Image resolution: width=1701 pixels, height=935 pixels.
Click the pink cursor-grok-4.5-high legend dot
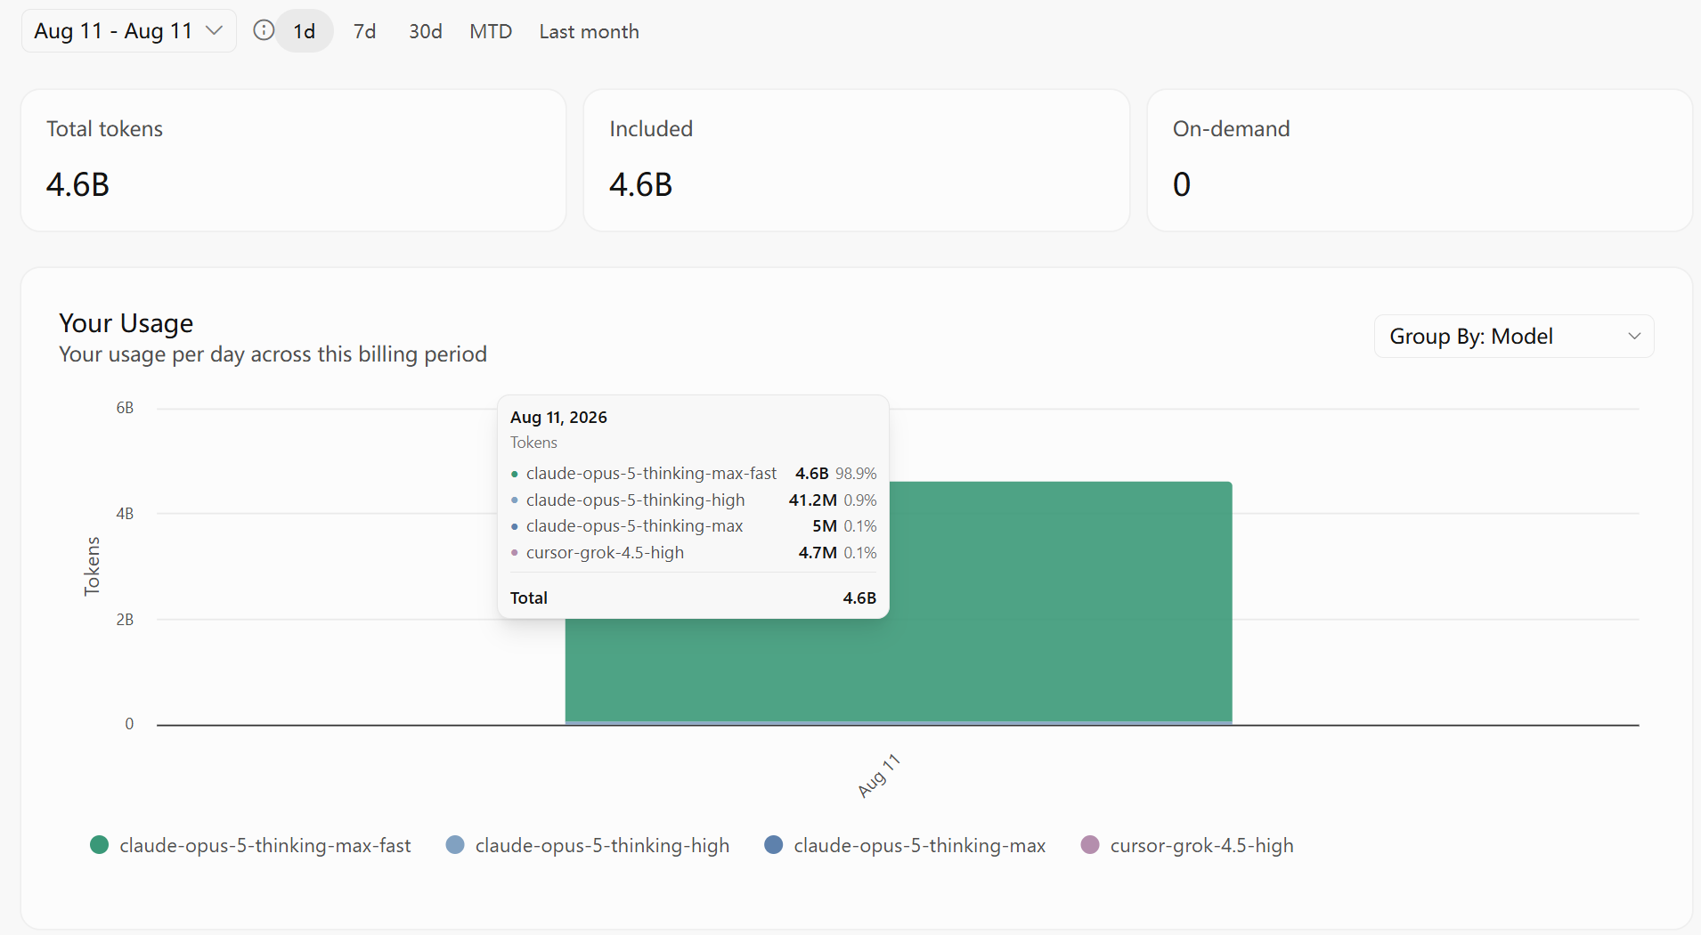click(1090, 844)
